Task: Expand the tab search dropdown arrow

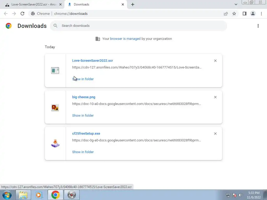Action: pyautogui.click(x=236, y=4)
